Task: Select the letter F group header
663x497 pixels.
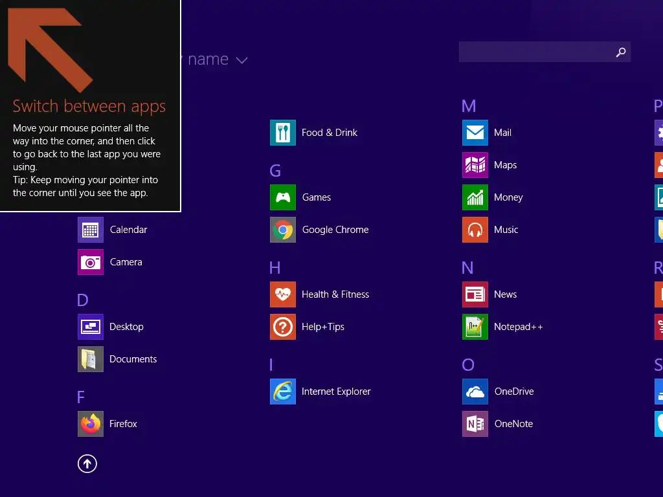Action: (81, 397)
